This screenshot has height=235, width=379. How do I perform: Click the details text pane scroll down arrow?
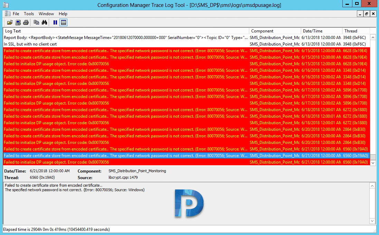pos(372,221)
